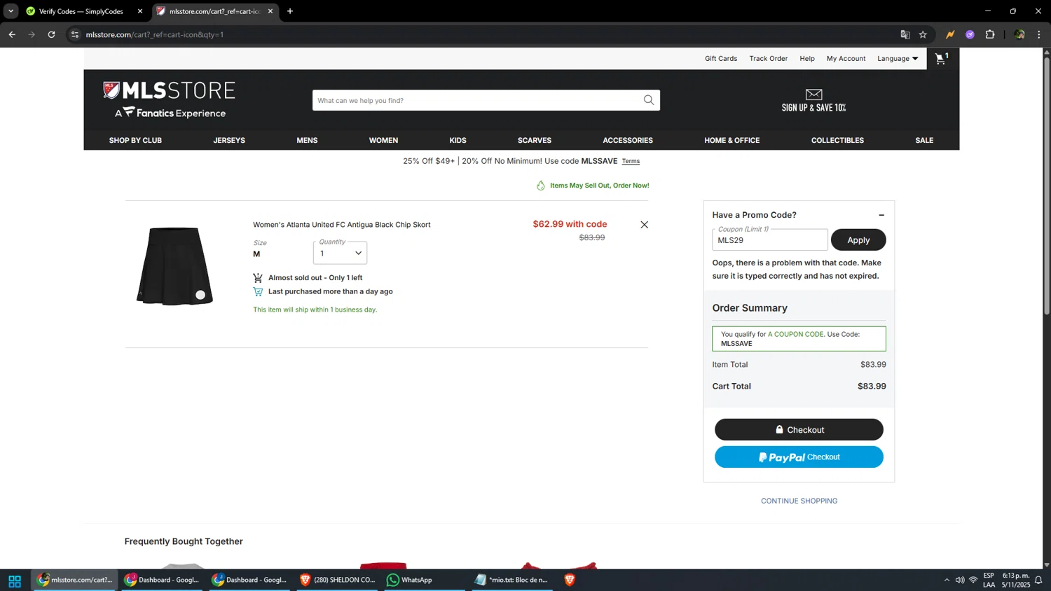Open the Women's Atlanta United Skort product title

coord(342,225)
